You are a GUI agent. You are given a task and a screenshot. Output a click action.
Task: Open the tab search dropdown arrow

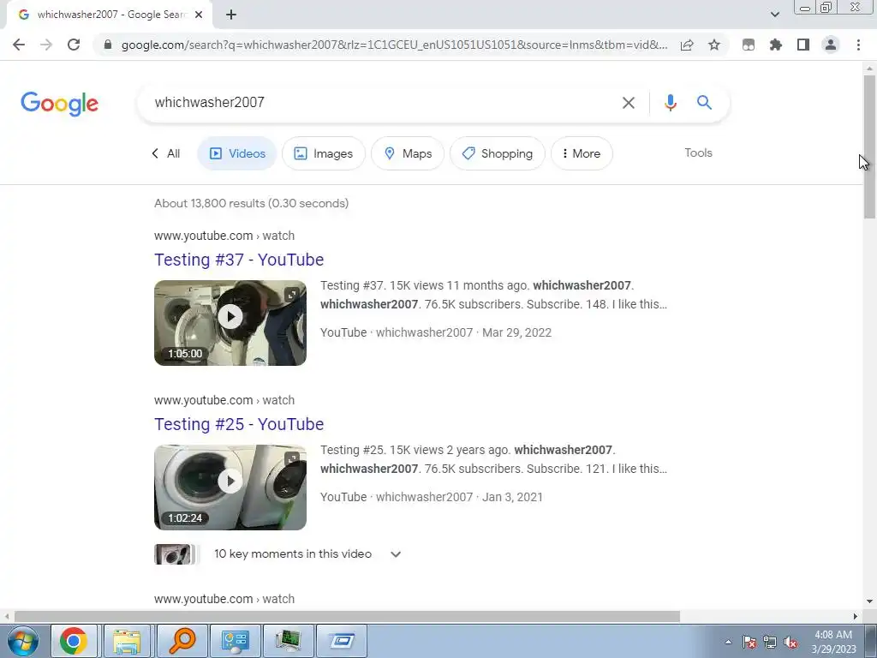(774, 15)
